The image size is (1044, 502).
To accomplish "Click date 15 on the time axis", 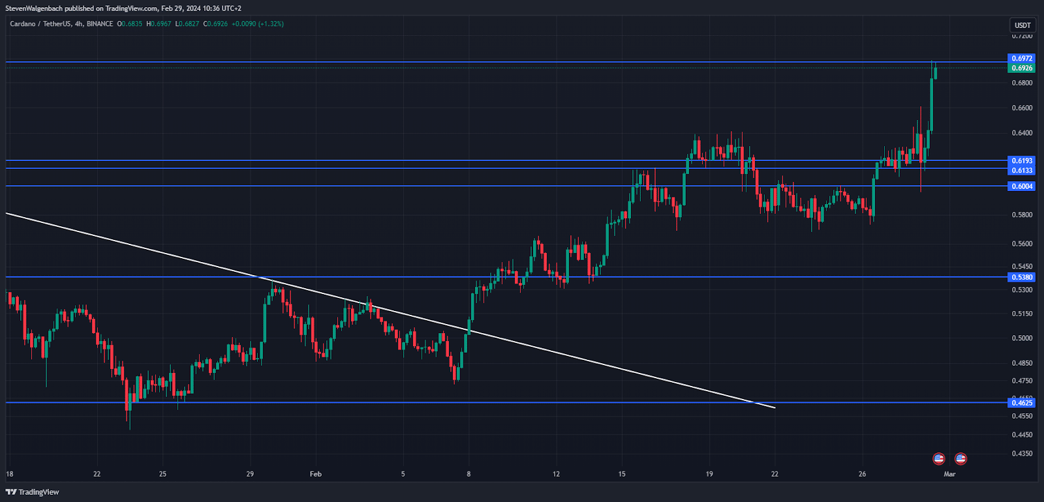I will click(x=622, y=474).
